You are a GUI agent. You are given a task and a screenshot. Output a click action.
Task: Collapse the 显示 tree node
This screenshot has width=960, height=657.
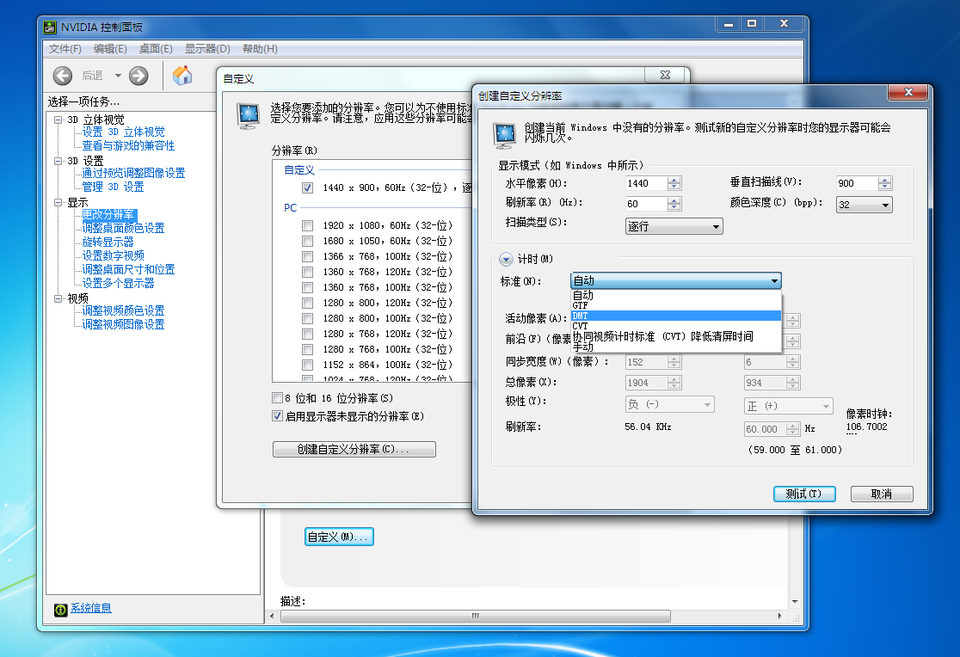pos(58,202)
